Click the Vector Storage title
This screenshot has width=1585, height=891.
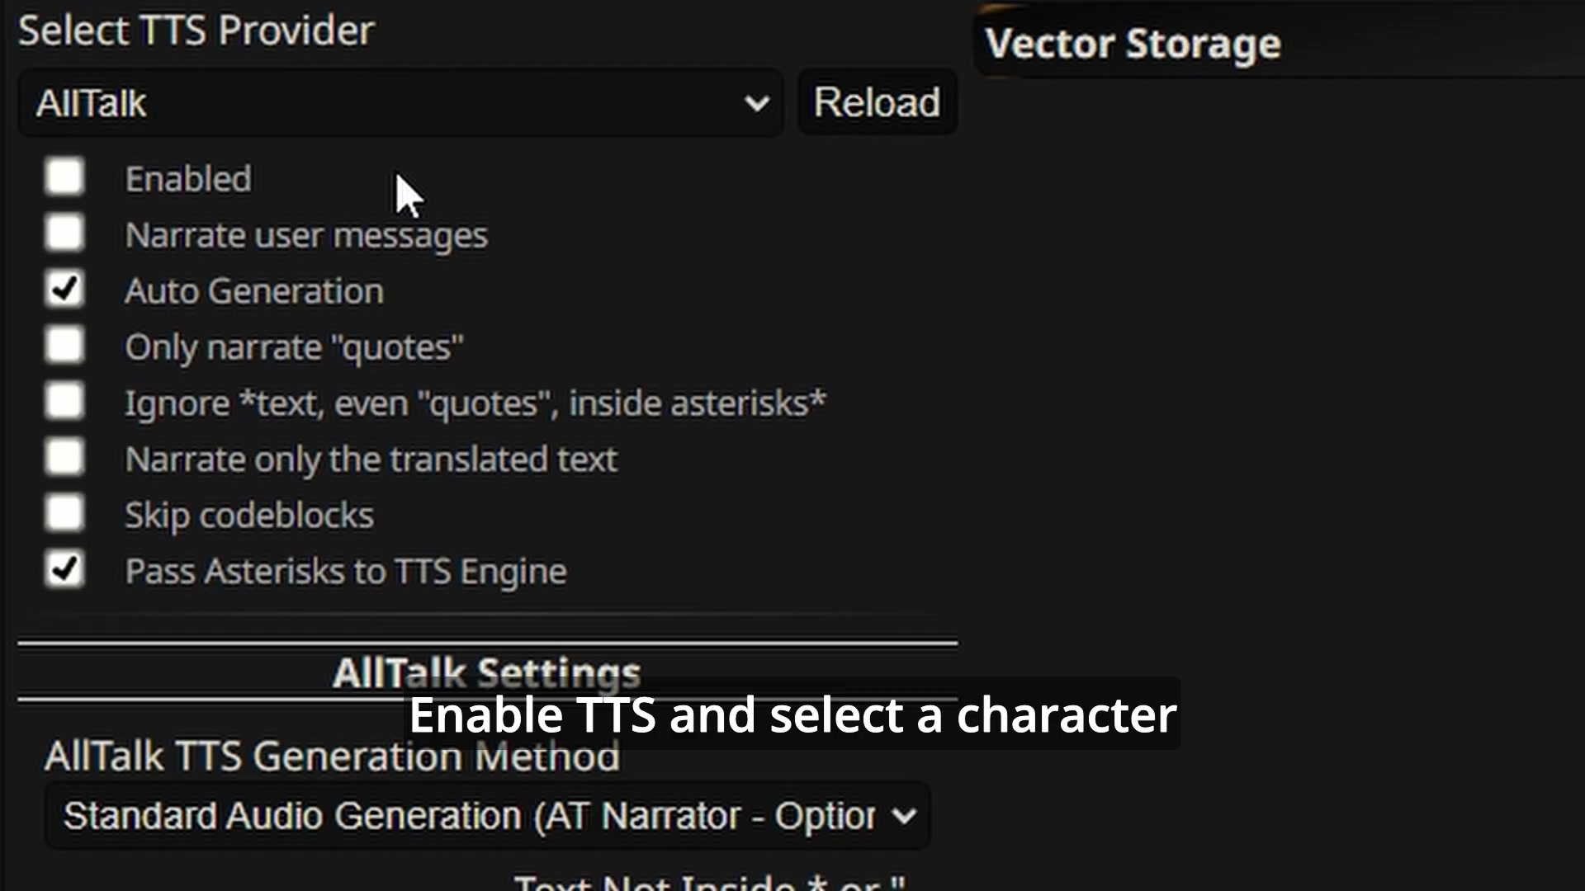(1133, 43)
